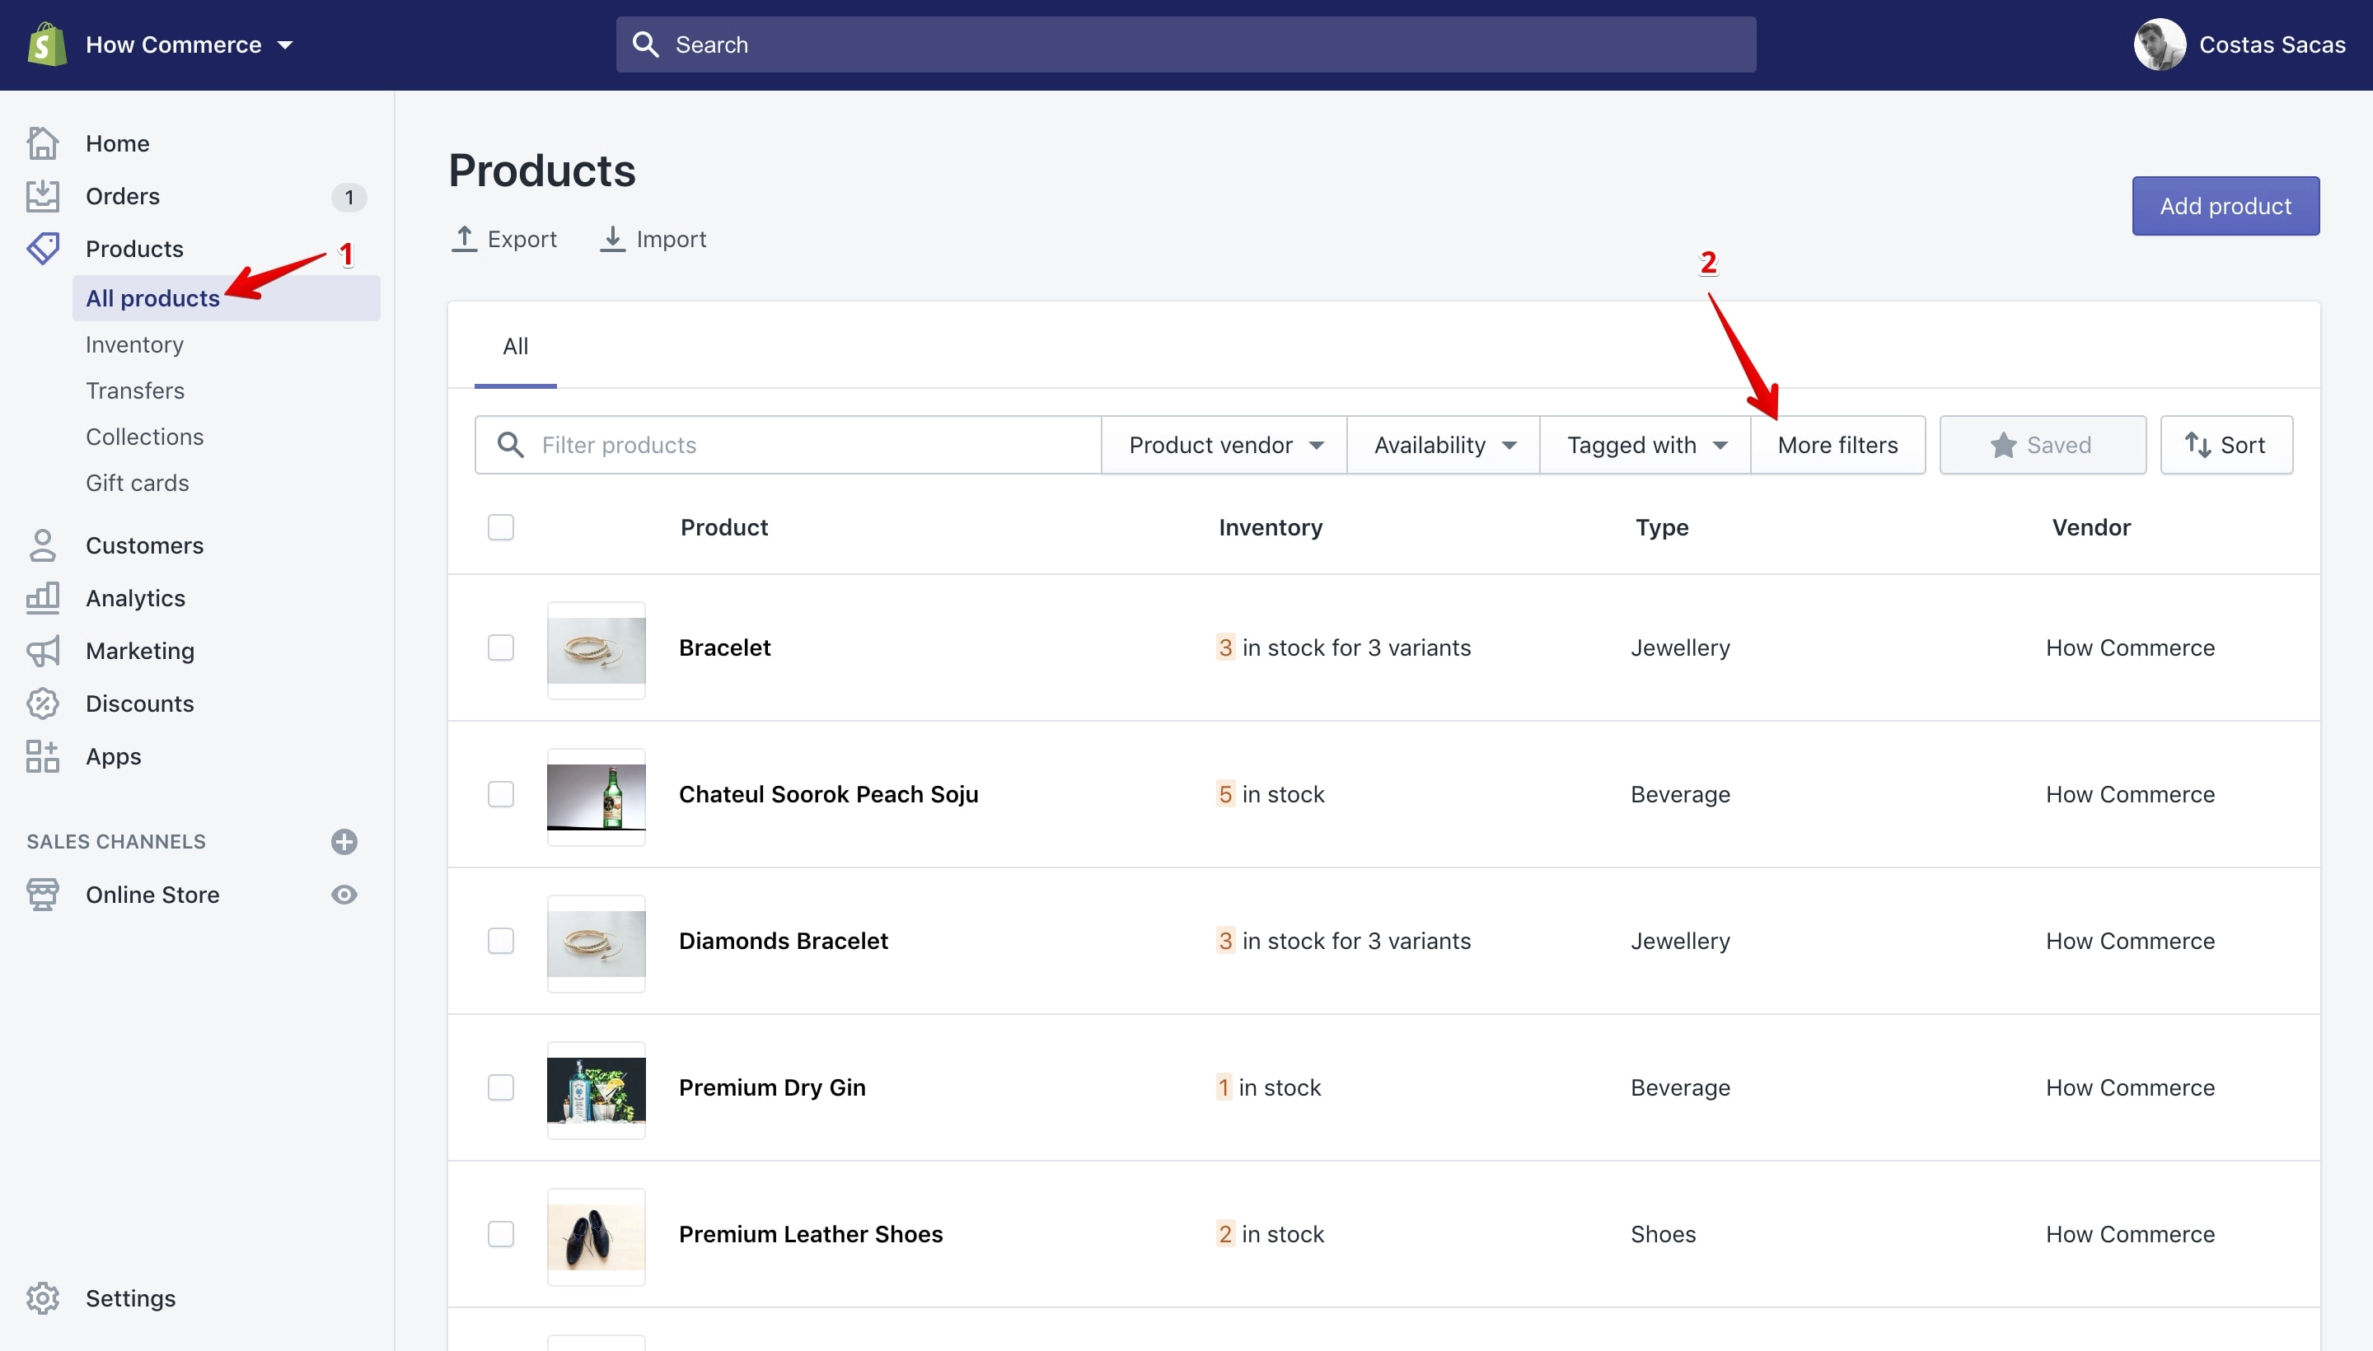Viewport: 2373px width, 1351px height.
Task: Click the Products tag icon
Action: click(43, 248)
